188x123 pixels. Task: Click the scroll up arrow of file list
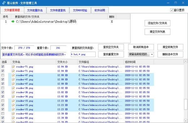(x=185, y=61)
